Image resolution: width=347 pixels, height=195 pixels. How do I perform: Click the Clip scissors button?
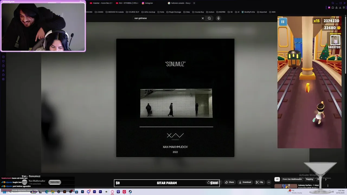pyautogui.click(x=259, y=182)
